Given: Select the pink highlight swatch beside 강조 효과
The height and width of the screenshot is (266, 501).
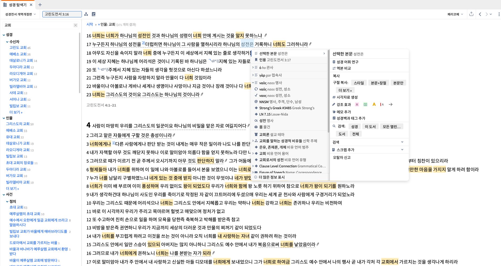Looking at the screenshot, I should (x=357, y=104).
